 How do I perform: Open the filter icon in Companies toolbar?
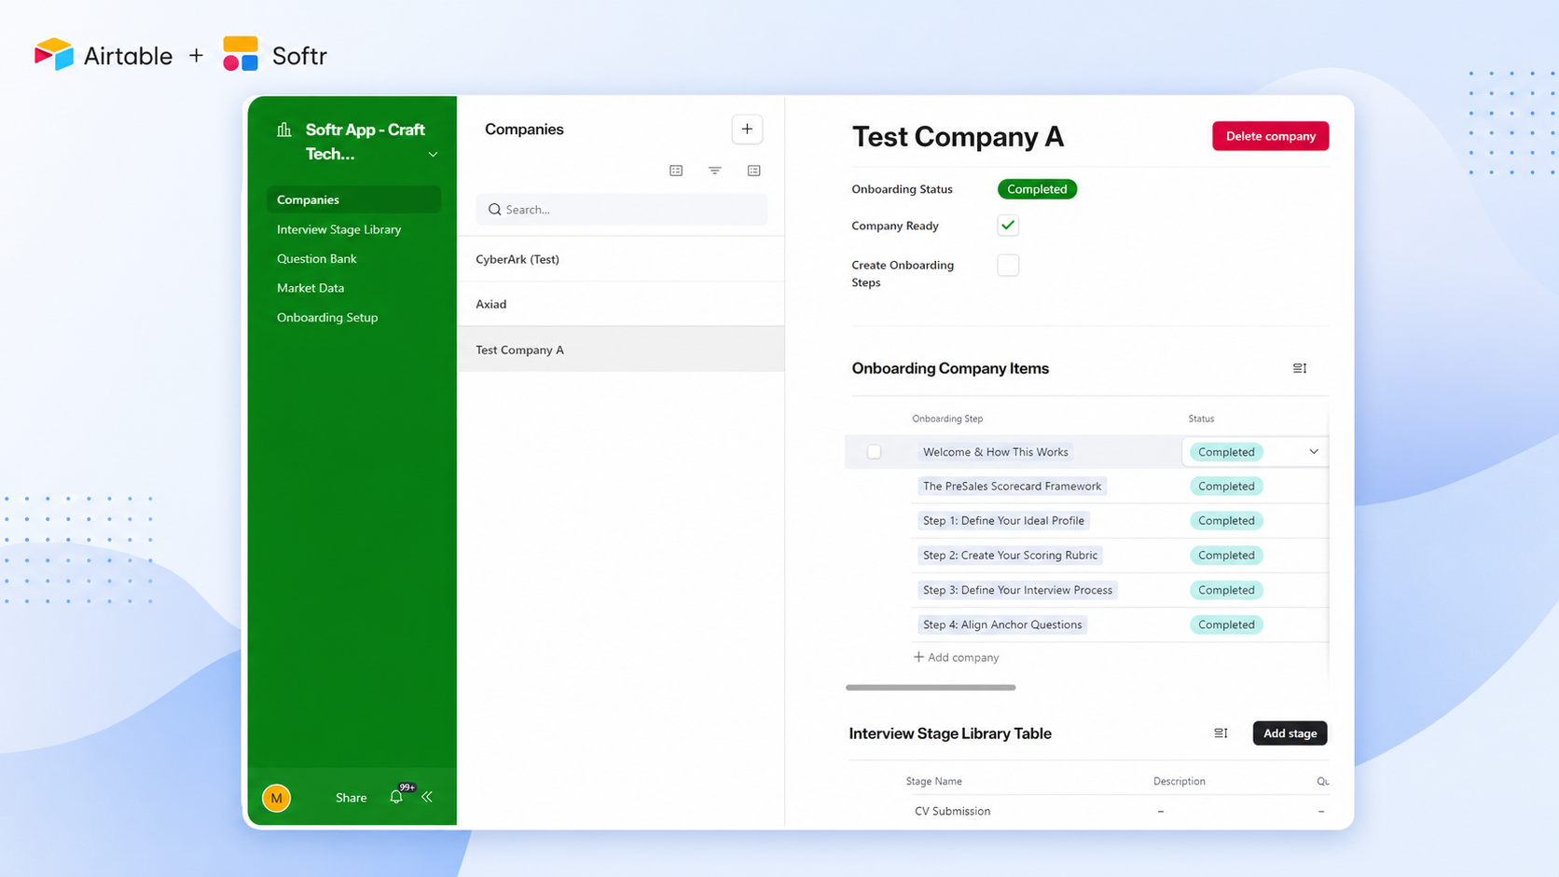click(715, 171)
